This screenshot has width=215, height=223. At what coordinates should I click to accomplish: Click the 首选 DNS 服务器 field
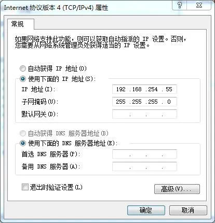pos(144,154)
